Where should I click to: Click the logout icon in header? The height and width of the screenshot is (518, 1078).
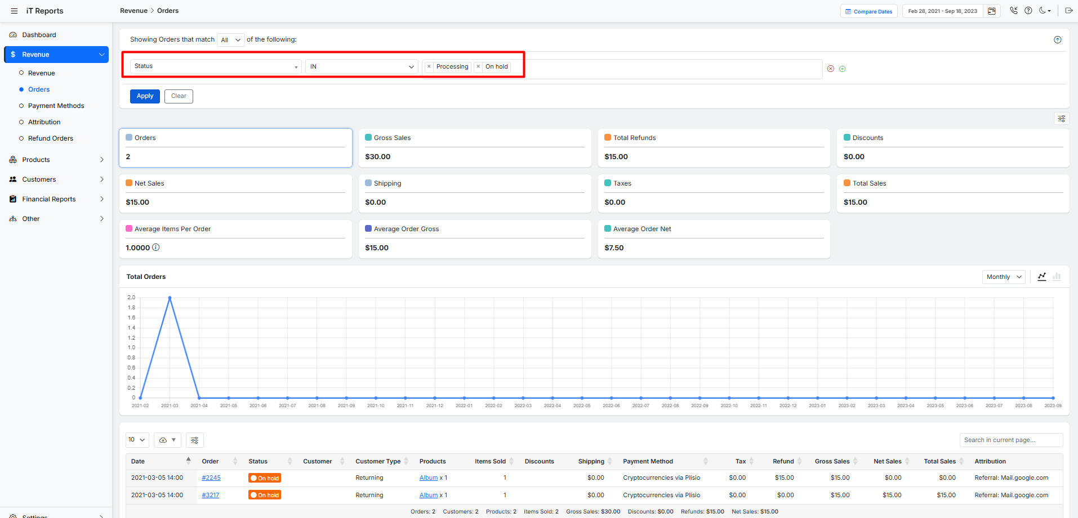pos(1068,11)
